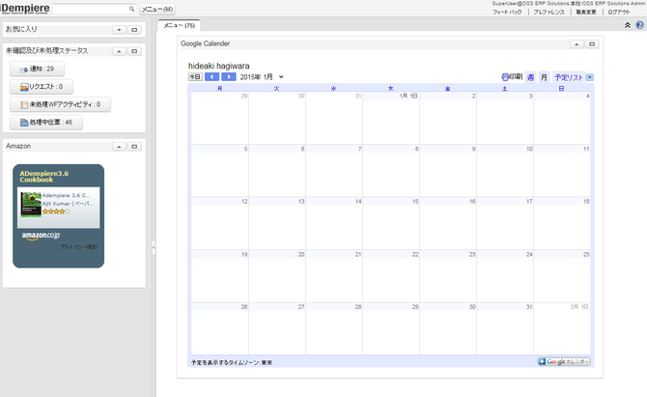Maximize the お気に入り panel
The height and width of the screenshot is (397, 647).
coord(134,30)
